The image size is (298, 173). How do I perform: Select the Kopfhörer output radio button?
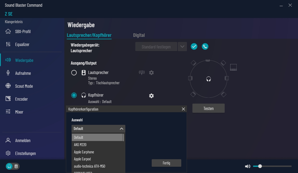(x=74, y=95)
